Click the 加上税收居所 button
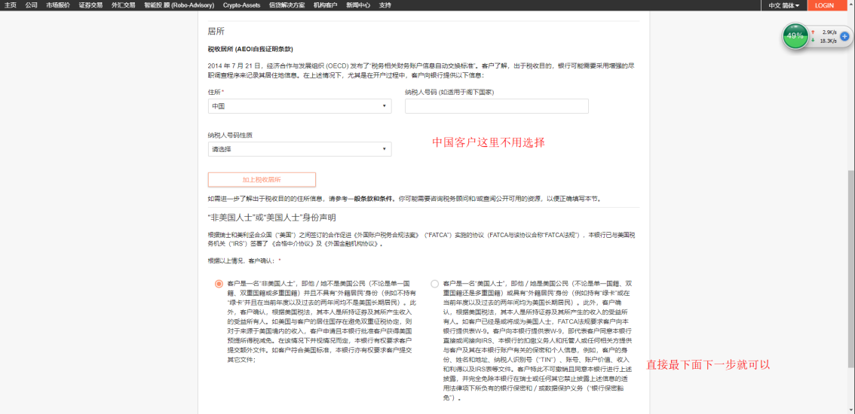This screenshot has width=855, height=414. point(262,180)
